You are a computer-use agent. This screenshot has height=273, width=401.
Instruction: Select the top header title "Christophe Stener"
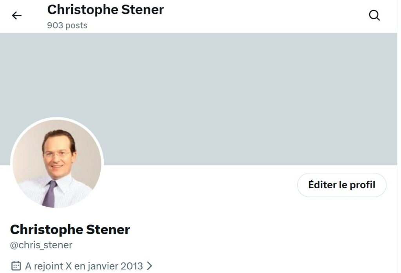[x=105, y=9]
